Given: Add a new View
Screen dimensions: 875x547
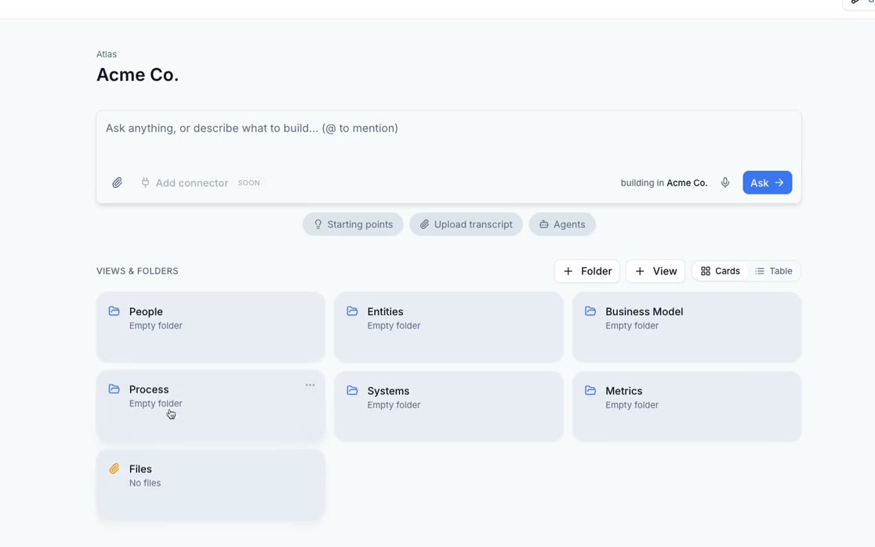Looking at the screenshot, I should click(655, 271).
